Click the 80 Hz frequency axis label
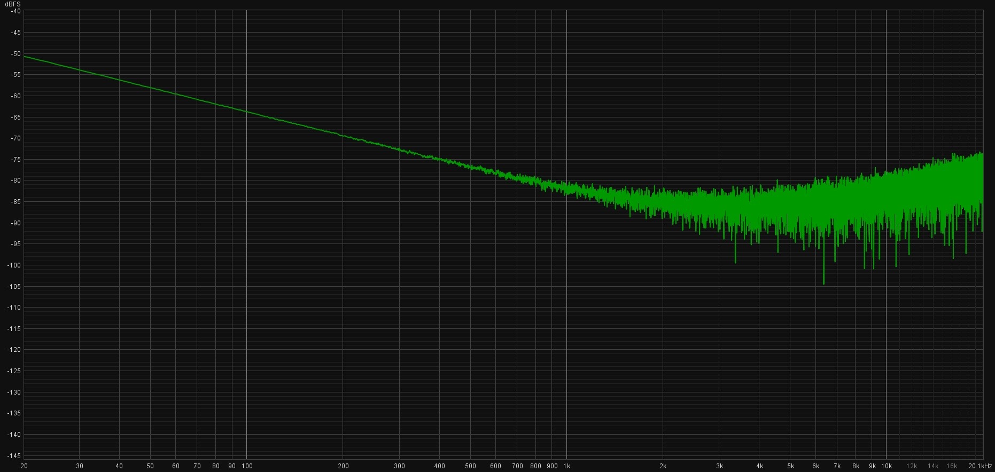 (x=216, y=466)
